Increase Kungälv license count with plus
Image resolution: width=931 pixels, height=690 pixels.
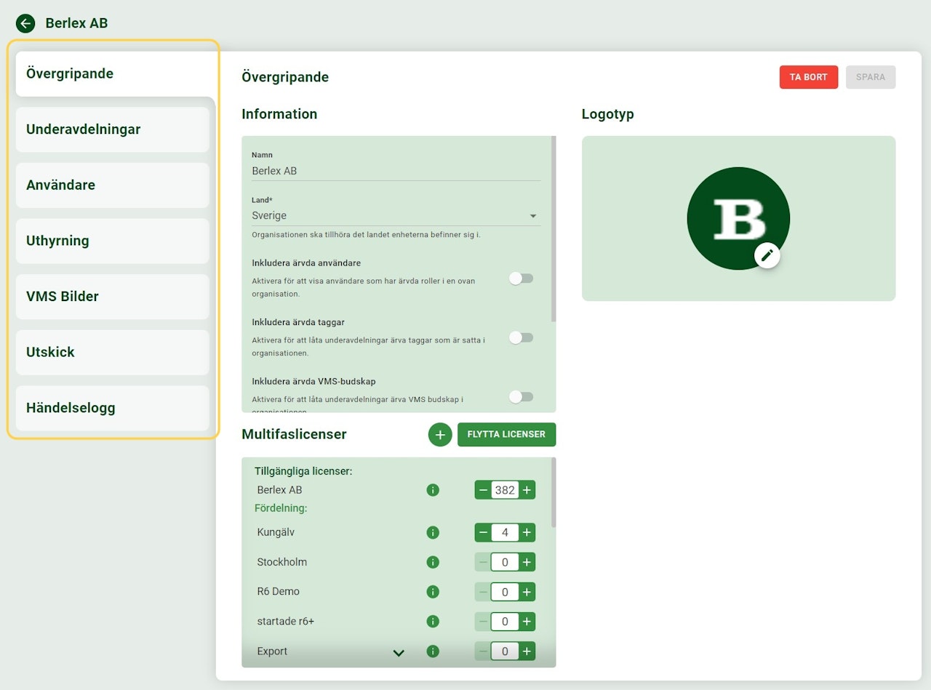(527, 532)
